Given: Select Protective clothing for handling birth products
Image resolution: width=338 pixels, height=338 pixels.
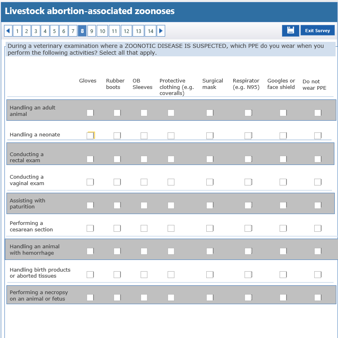Looking at the screenshot, I should tap(171, 274).
